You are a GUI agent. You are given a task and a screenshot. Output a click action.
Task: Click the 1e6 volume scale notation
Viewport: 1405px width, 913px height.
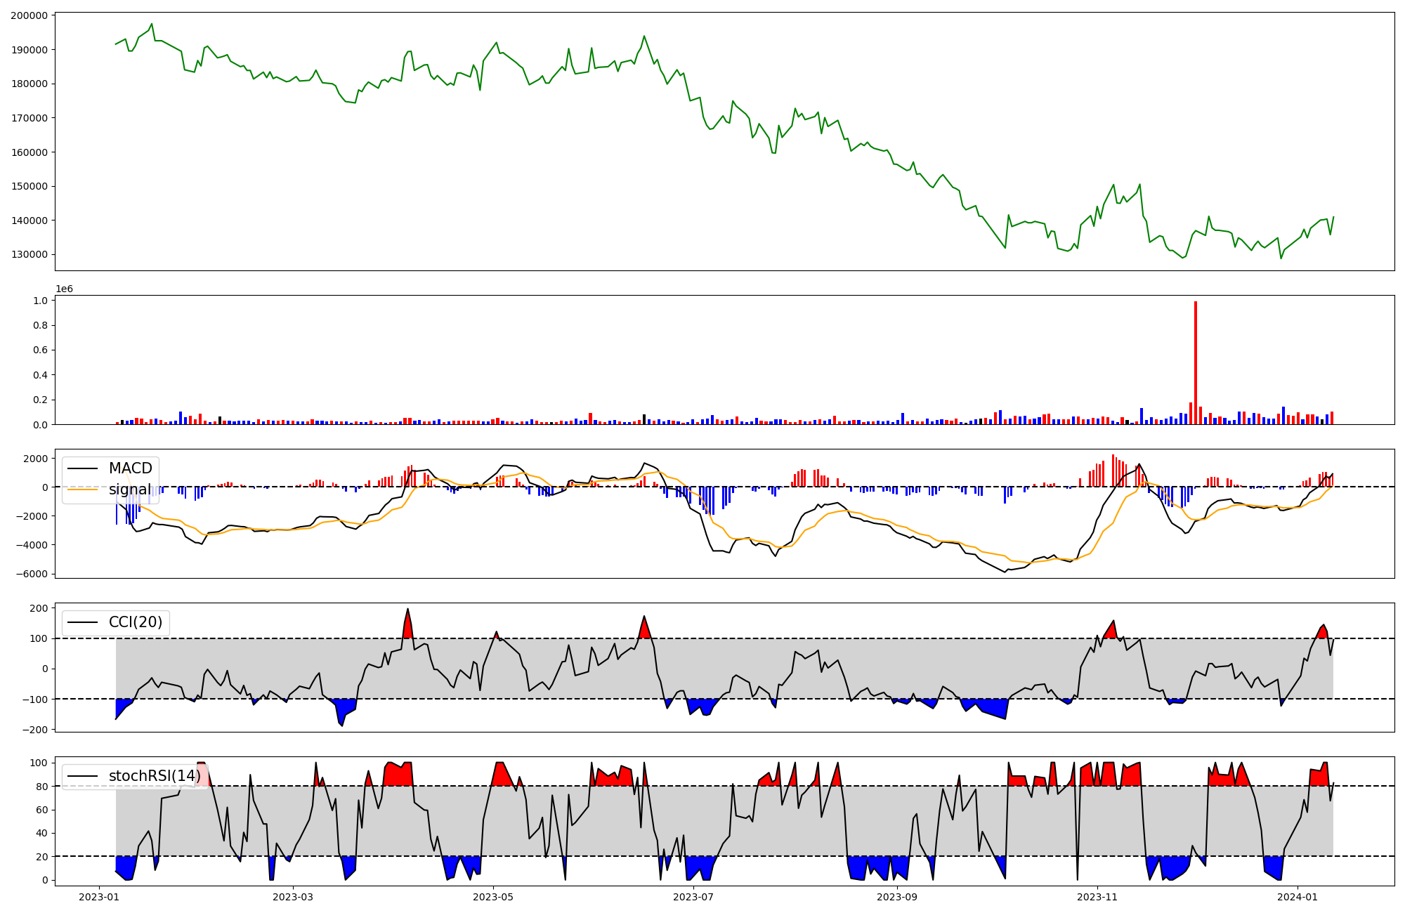pyautogui.click(x=64, y=289)
